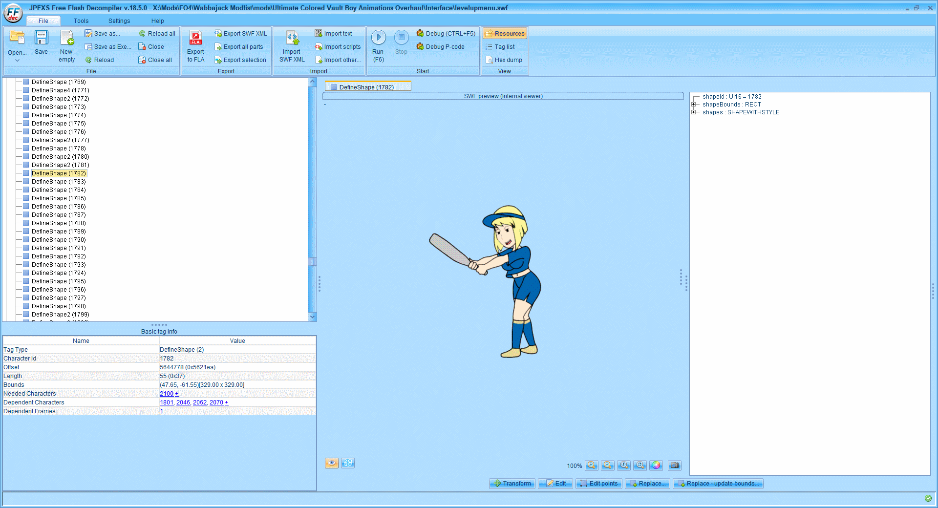Screen dimensions: 938x508
Task: Click Export selection
Action: 240,60
